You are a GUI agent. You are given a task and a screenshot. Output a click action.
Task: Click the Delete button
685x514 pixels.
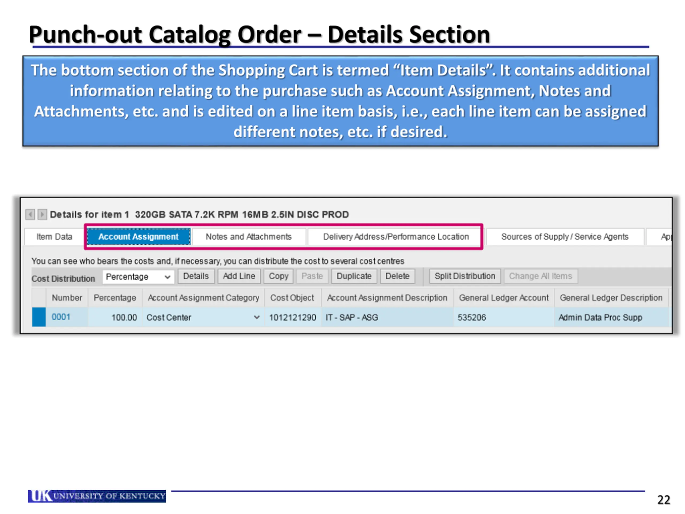pos(397,276)
